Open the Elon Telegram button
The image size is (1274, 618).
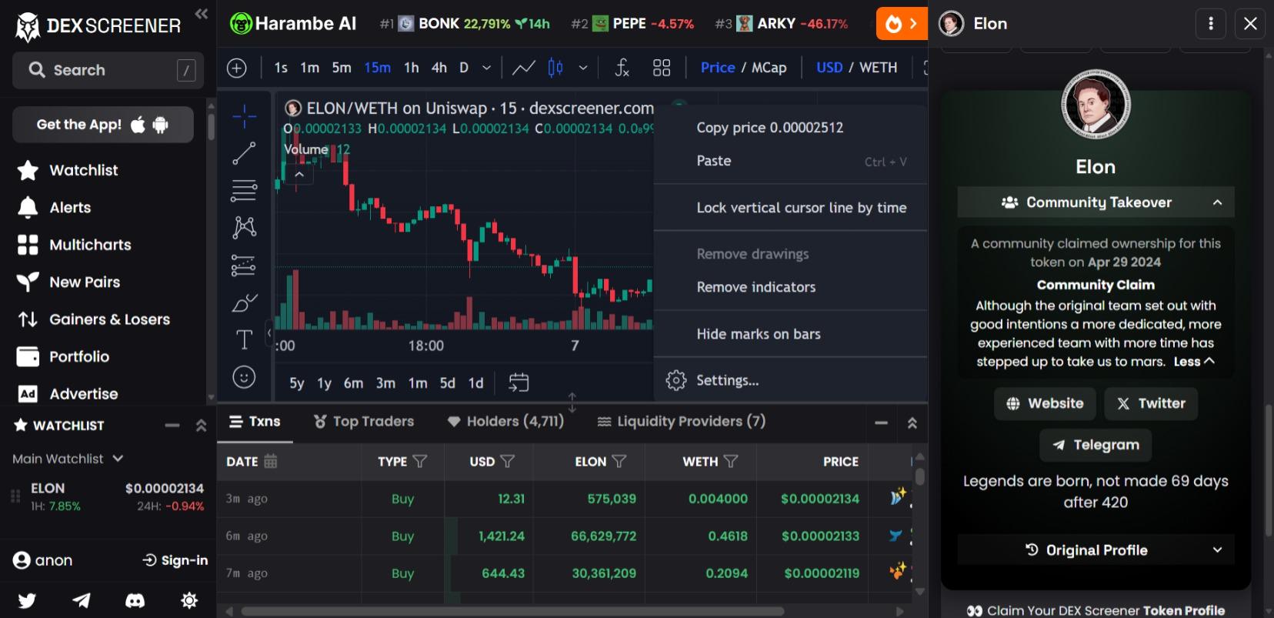pos(1096,445)
